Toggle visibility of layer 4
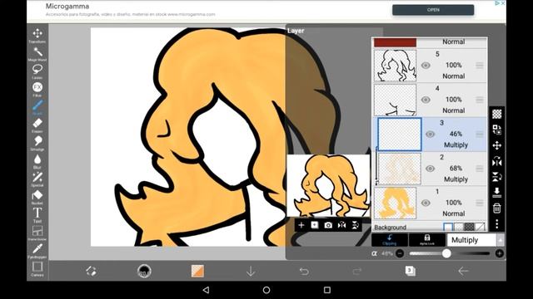This screenshot has width=533, height=299. click(426, 100)
